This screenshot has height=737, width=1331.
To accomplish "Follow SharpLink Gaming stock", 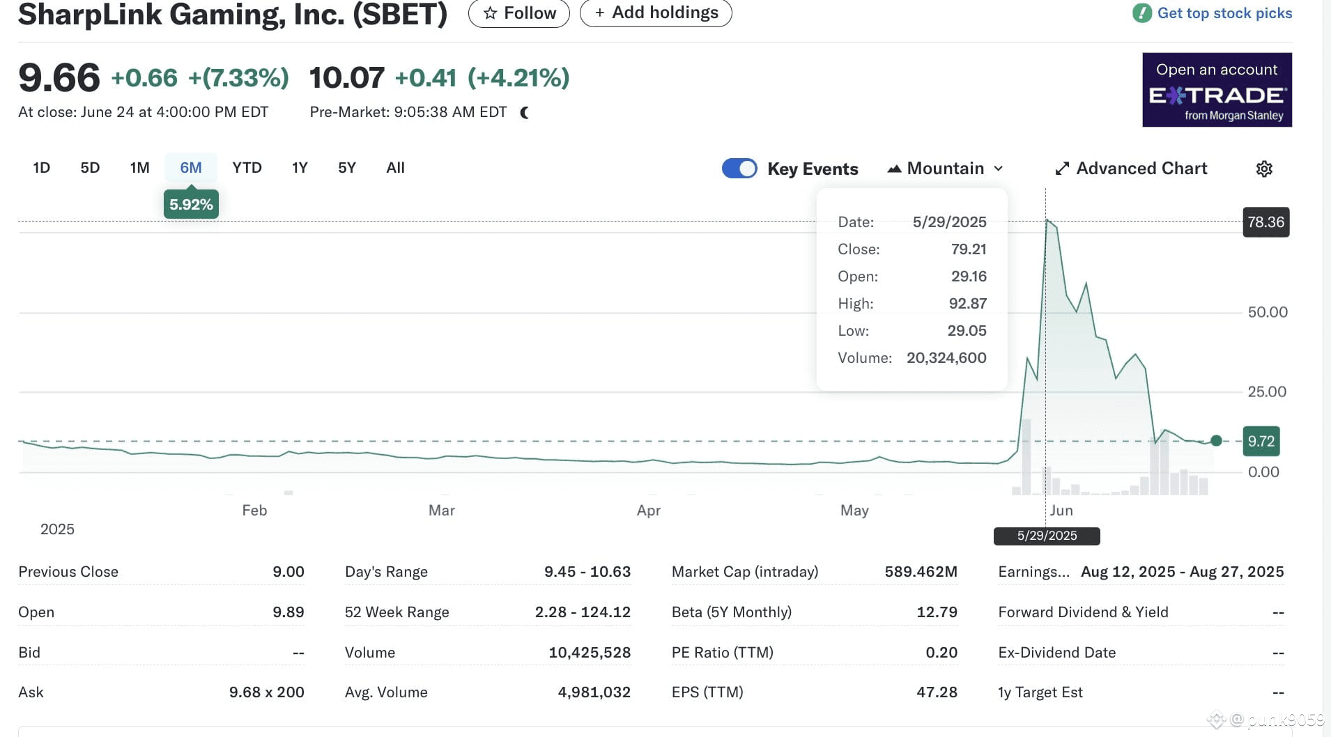I will pos(519,13).
